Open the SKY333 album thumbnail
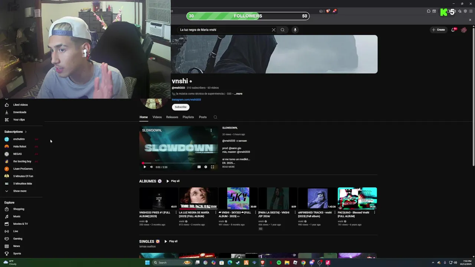This screenshot has height=267, width=475. [238, 198]
